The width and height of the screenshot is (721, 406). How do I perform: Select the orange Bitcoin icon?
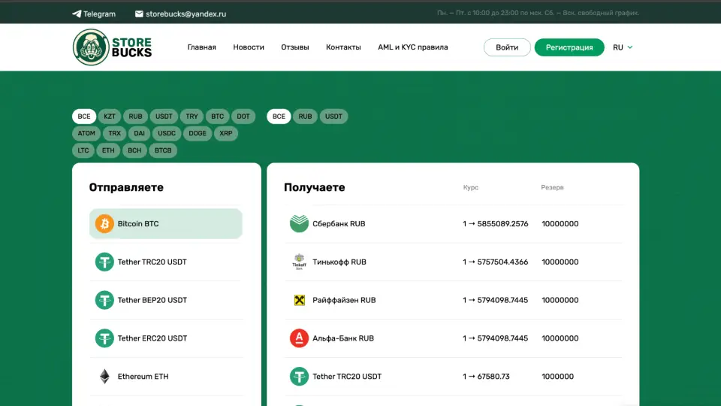coord(104,224)
